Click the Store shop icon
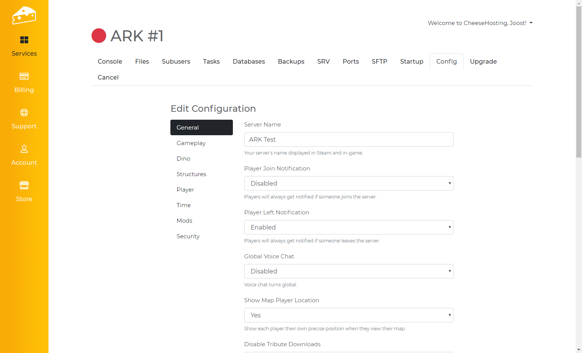The height and width of the screenshot is (353, 582). coord(24,185)
